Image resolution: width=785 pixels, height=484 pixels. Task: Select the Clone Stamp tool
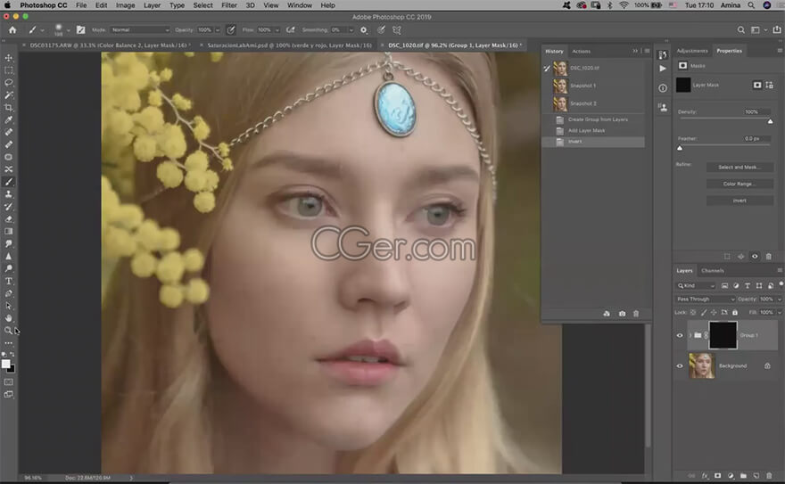(9, 194)
